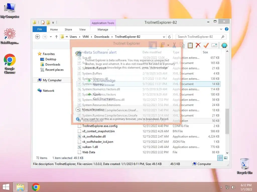Click the Properties icon in quick access toolbar
The width and height of the screenshot is (257, 192).
coord(43,22)
